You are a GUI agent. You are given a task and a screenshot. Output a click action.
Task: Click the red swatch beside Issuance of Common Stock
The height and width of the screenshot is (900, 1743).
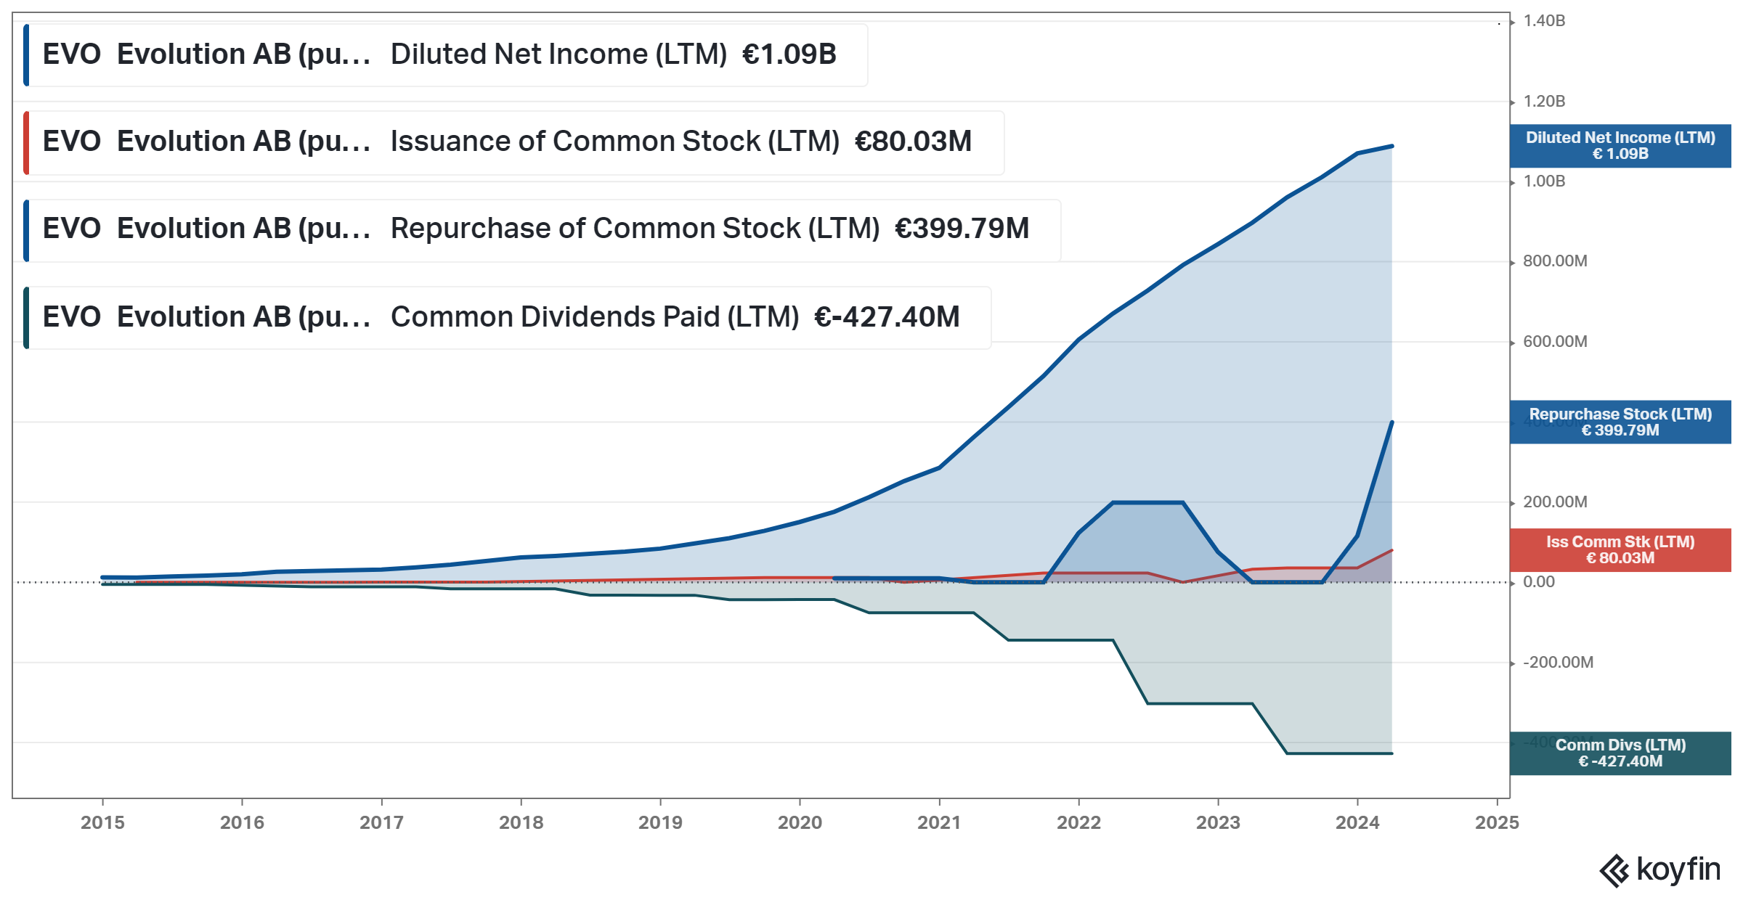26,142
